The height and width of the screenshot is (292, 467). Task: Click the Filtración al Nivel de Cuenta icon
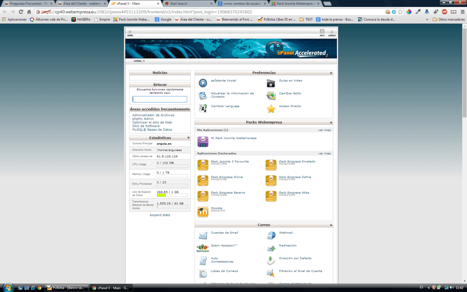point(271,273)
